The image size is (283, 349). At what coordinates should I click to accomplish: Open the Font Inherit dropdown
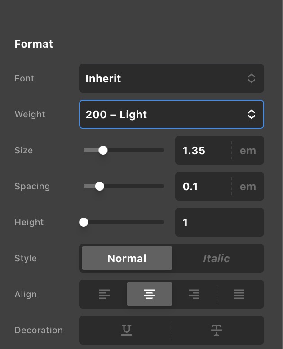point(171,78)
